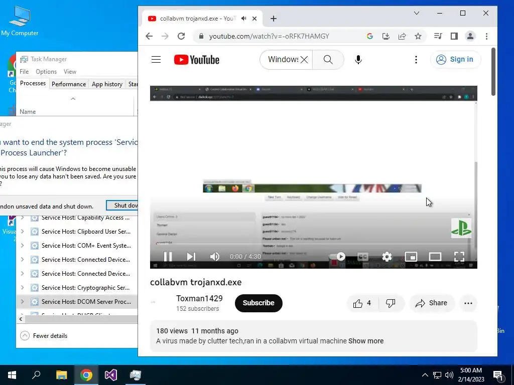Toggle autoplay switch in video player

pyautogui.click(x=337, y=256)
